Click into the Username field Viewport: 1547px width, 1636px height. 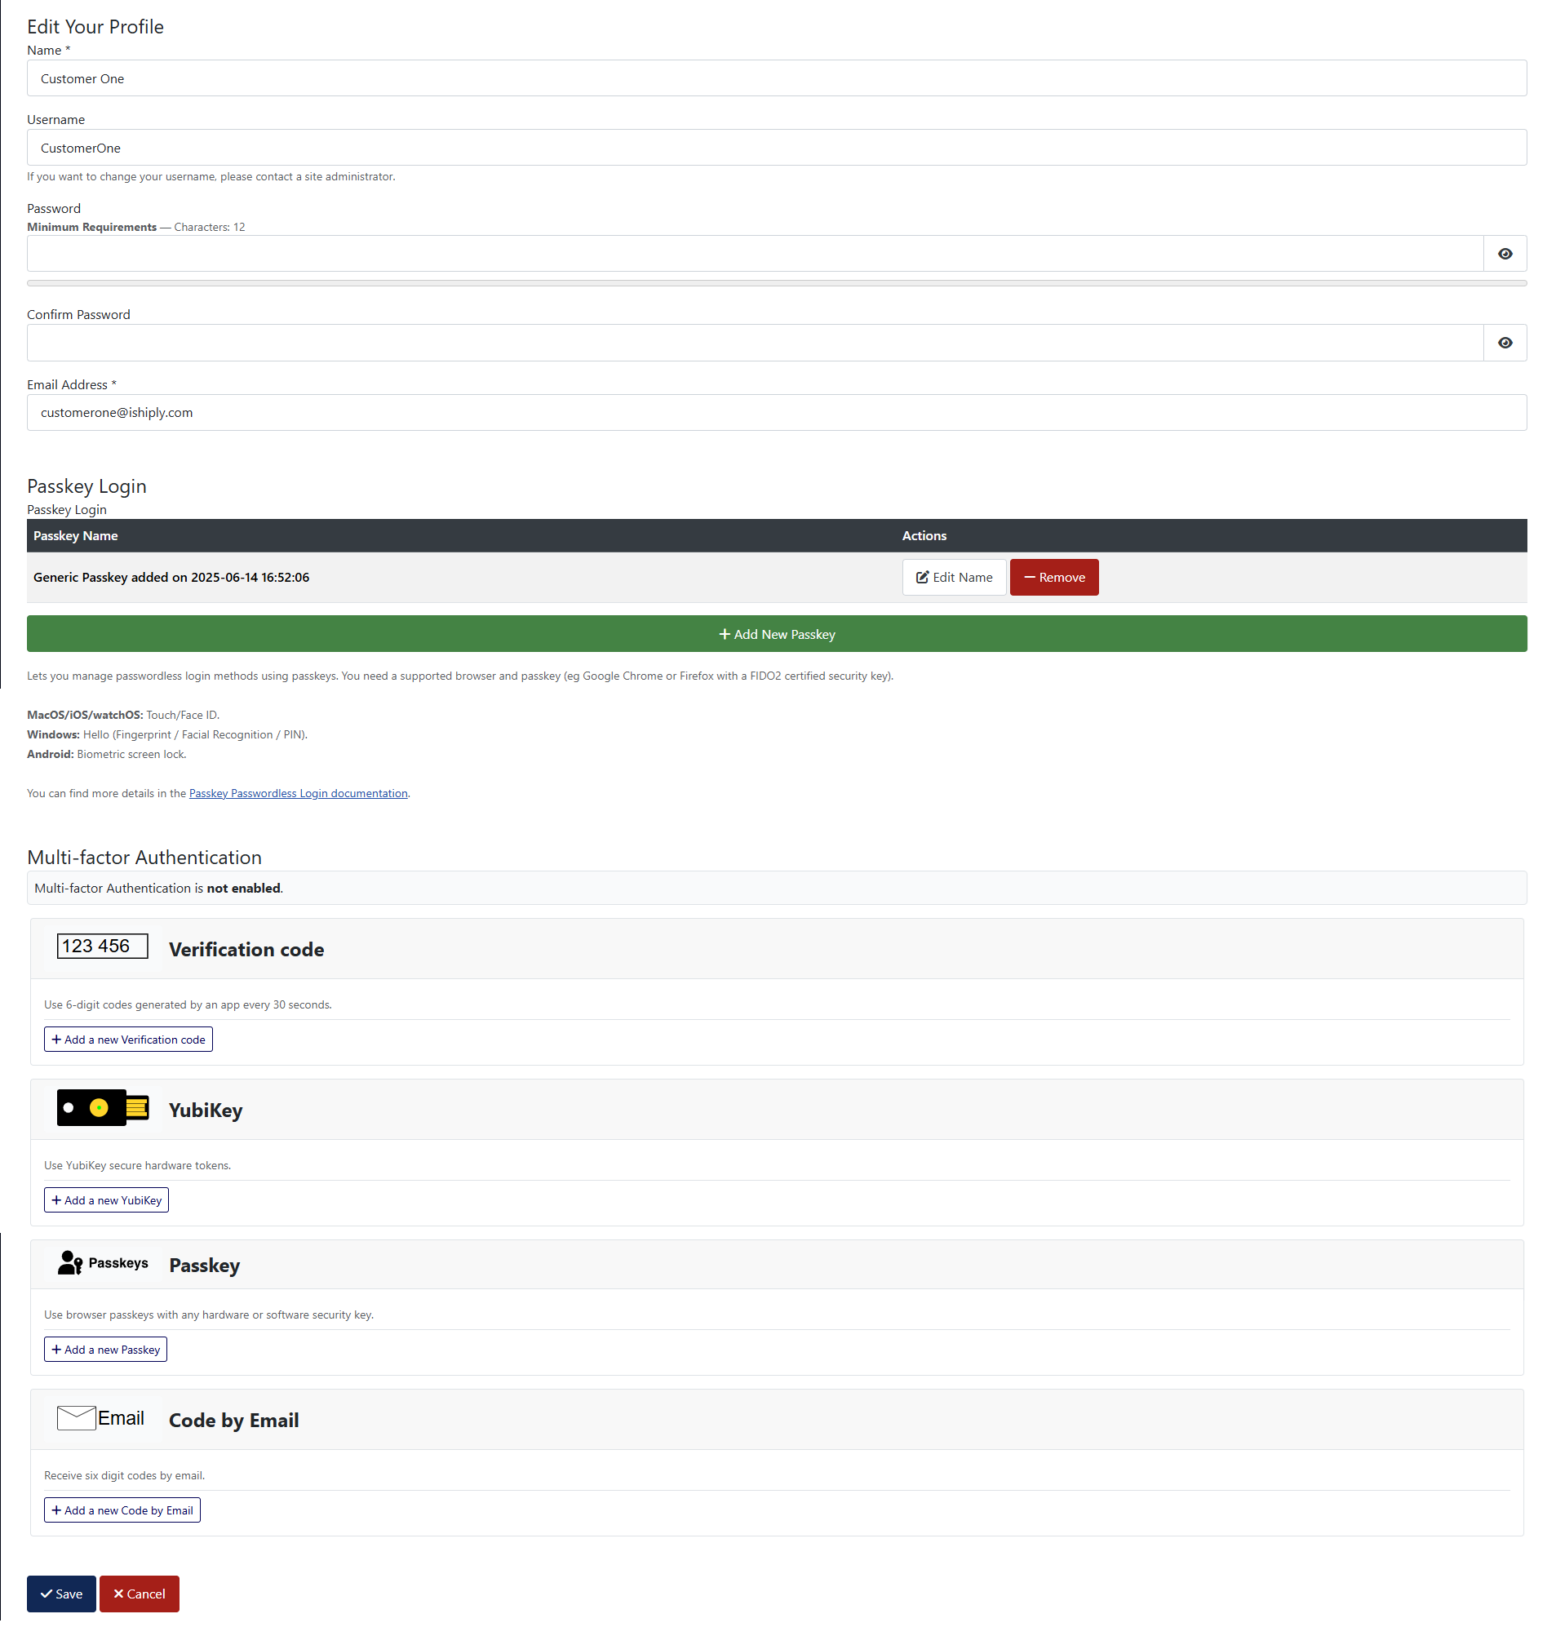[776, 148]
